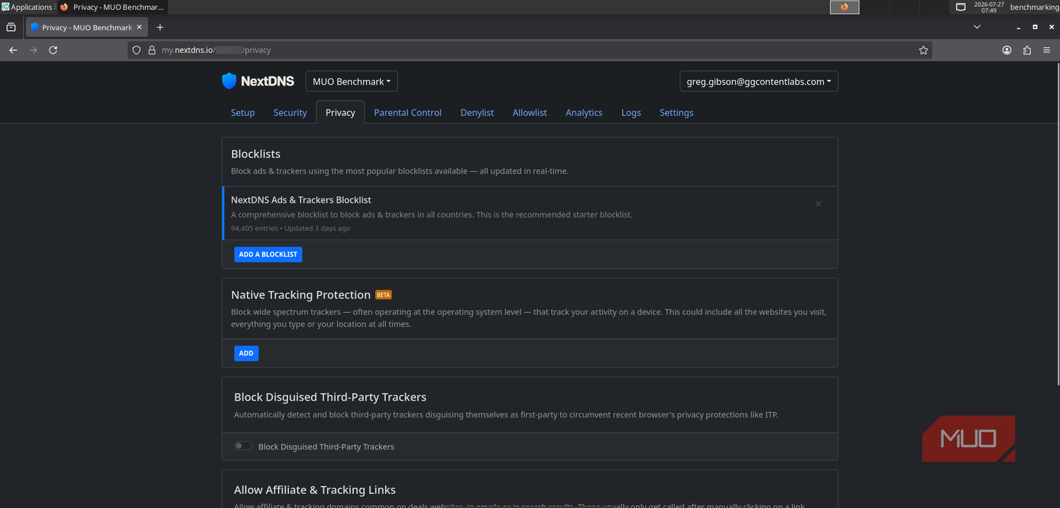The width and height of the screenshot is (1060, 508).
Task: Bookmark this page with the star icon
Action: coord(923,50)
